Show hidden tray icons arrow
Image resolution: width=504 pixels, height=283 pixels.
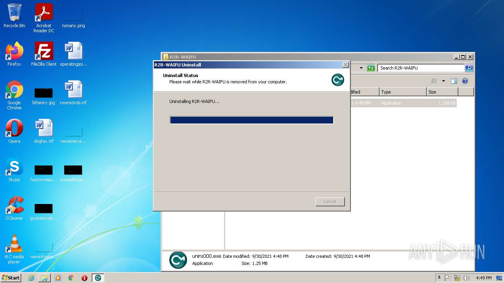click(x=439, y=278)
